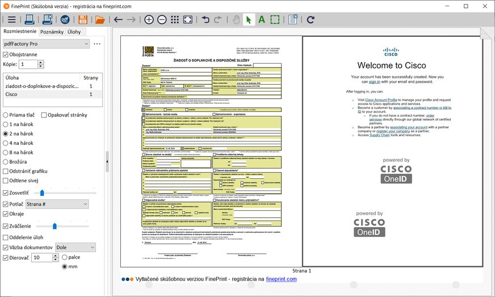Open the Potlač Strana # dropdown
495x297 pixels.
pos(57,204)
